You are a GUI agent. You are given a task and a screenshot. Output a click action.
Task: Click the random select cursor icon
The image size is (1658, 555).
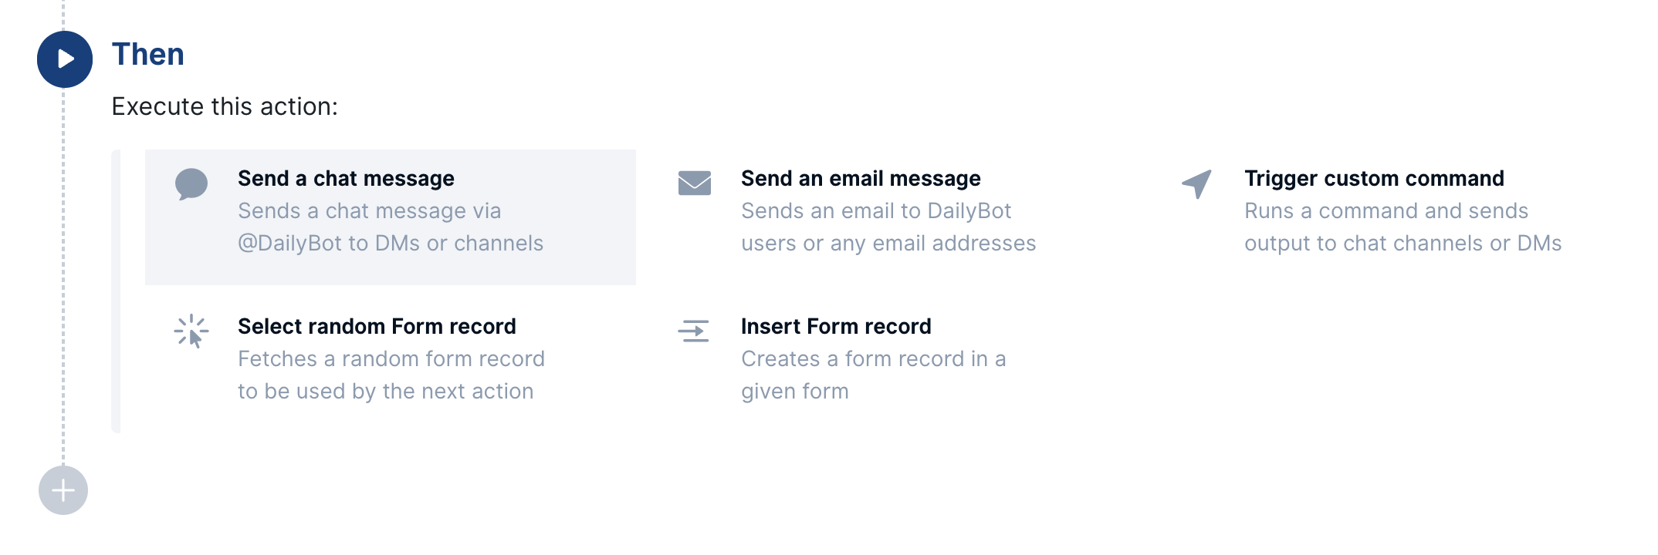[191, 331]
